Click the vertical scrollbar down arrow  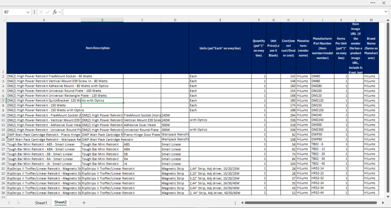pos(388,196)
